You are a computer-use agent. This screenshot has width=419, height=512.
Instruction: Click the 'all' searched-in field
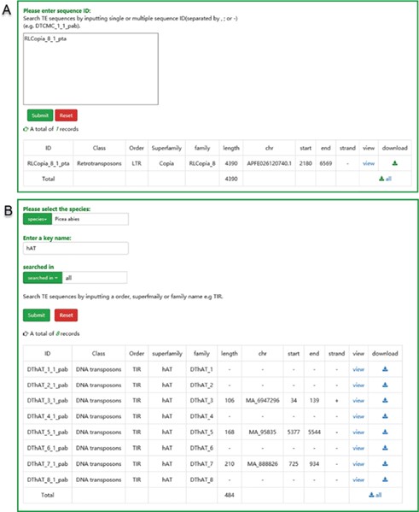95,278
